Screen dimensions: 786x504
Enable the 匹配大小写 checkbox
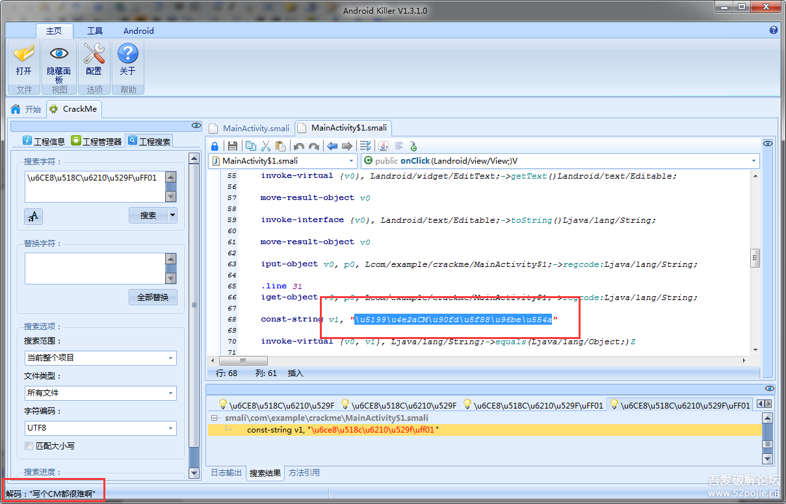(29, 446)
